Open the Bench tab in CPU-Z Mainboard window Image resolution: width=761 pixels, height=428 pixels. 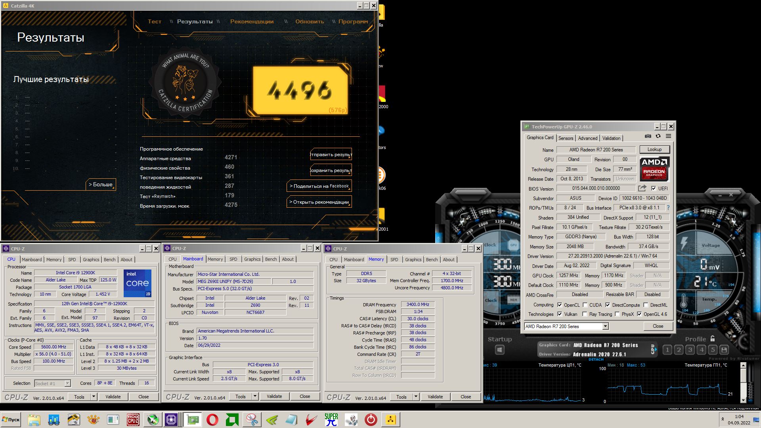tap(271, 259)
